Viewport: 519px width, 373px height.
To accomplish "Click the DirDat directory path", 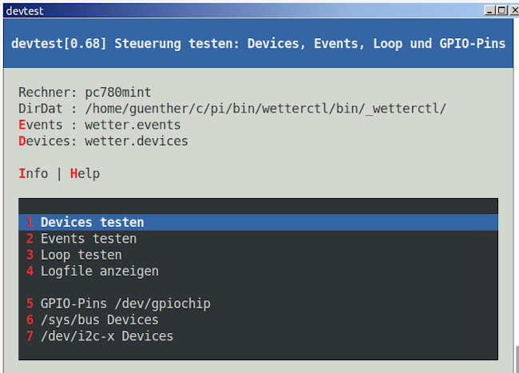I will (265, 109).
